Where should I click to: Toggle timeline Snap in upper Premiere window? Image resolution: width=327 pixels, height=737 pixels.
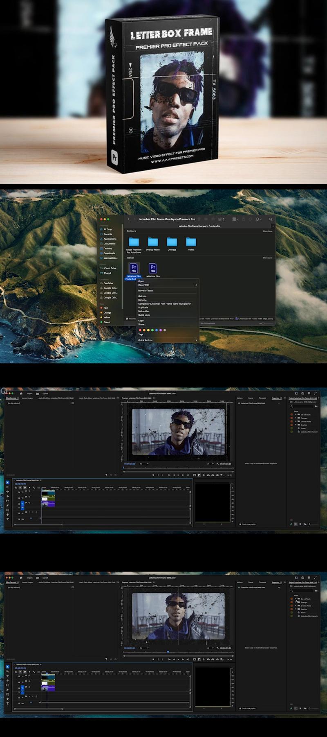click(x=20, y=488)
